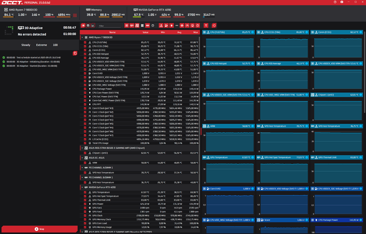This screenshot has width=366, height=234.
Task: Collapse the P0 CHANNEL B/DIMM 1 group
Action: tap(82, 177)
